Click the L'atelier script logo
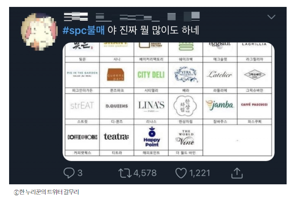Screen dimensions: 294x202 pos(219,75)
